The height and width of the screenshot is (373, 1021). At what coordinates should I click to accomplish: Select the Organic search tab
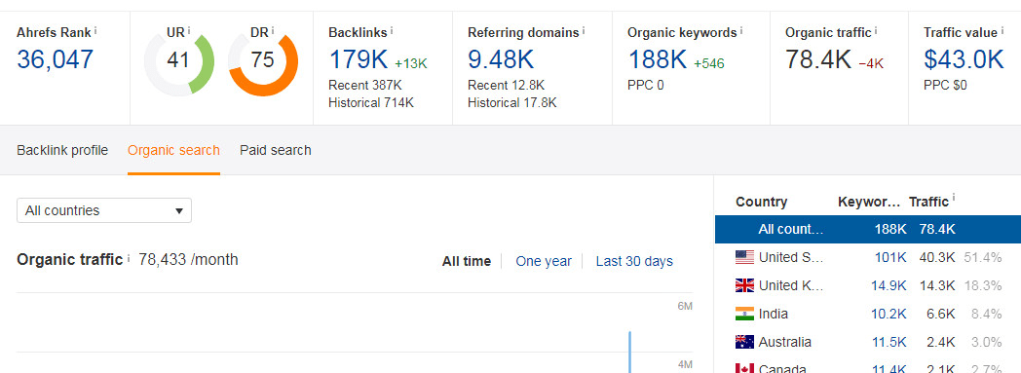pyautogui.click(x=173, y=150)
